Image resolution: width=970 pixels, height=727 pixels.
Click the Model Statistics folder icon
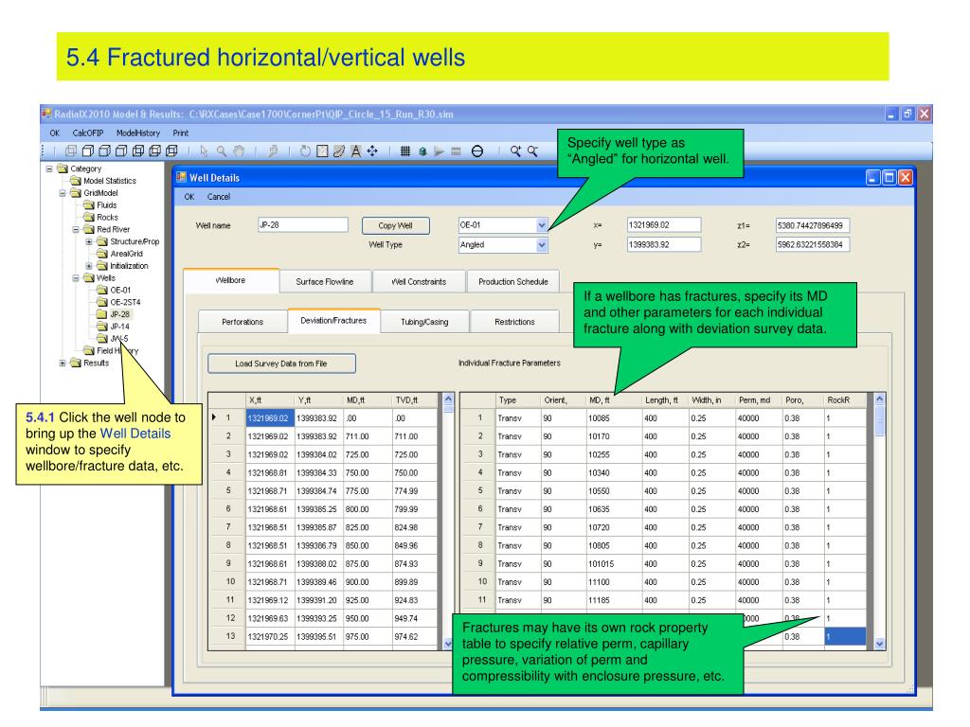click(x=76, y=181)
